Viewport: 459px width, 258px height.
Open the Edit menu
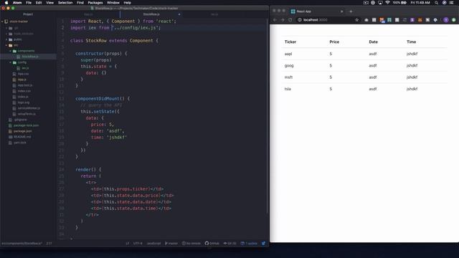tap(39, 3)
